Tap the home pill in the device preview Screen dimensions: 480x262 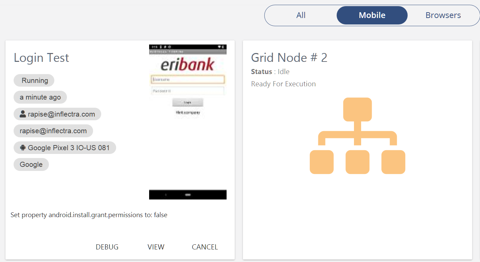tap(188, 195)
